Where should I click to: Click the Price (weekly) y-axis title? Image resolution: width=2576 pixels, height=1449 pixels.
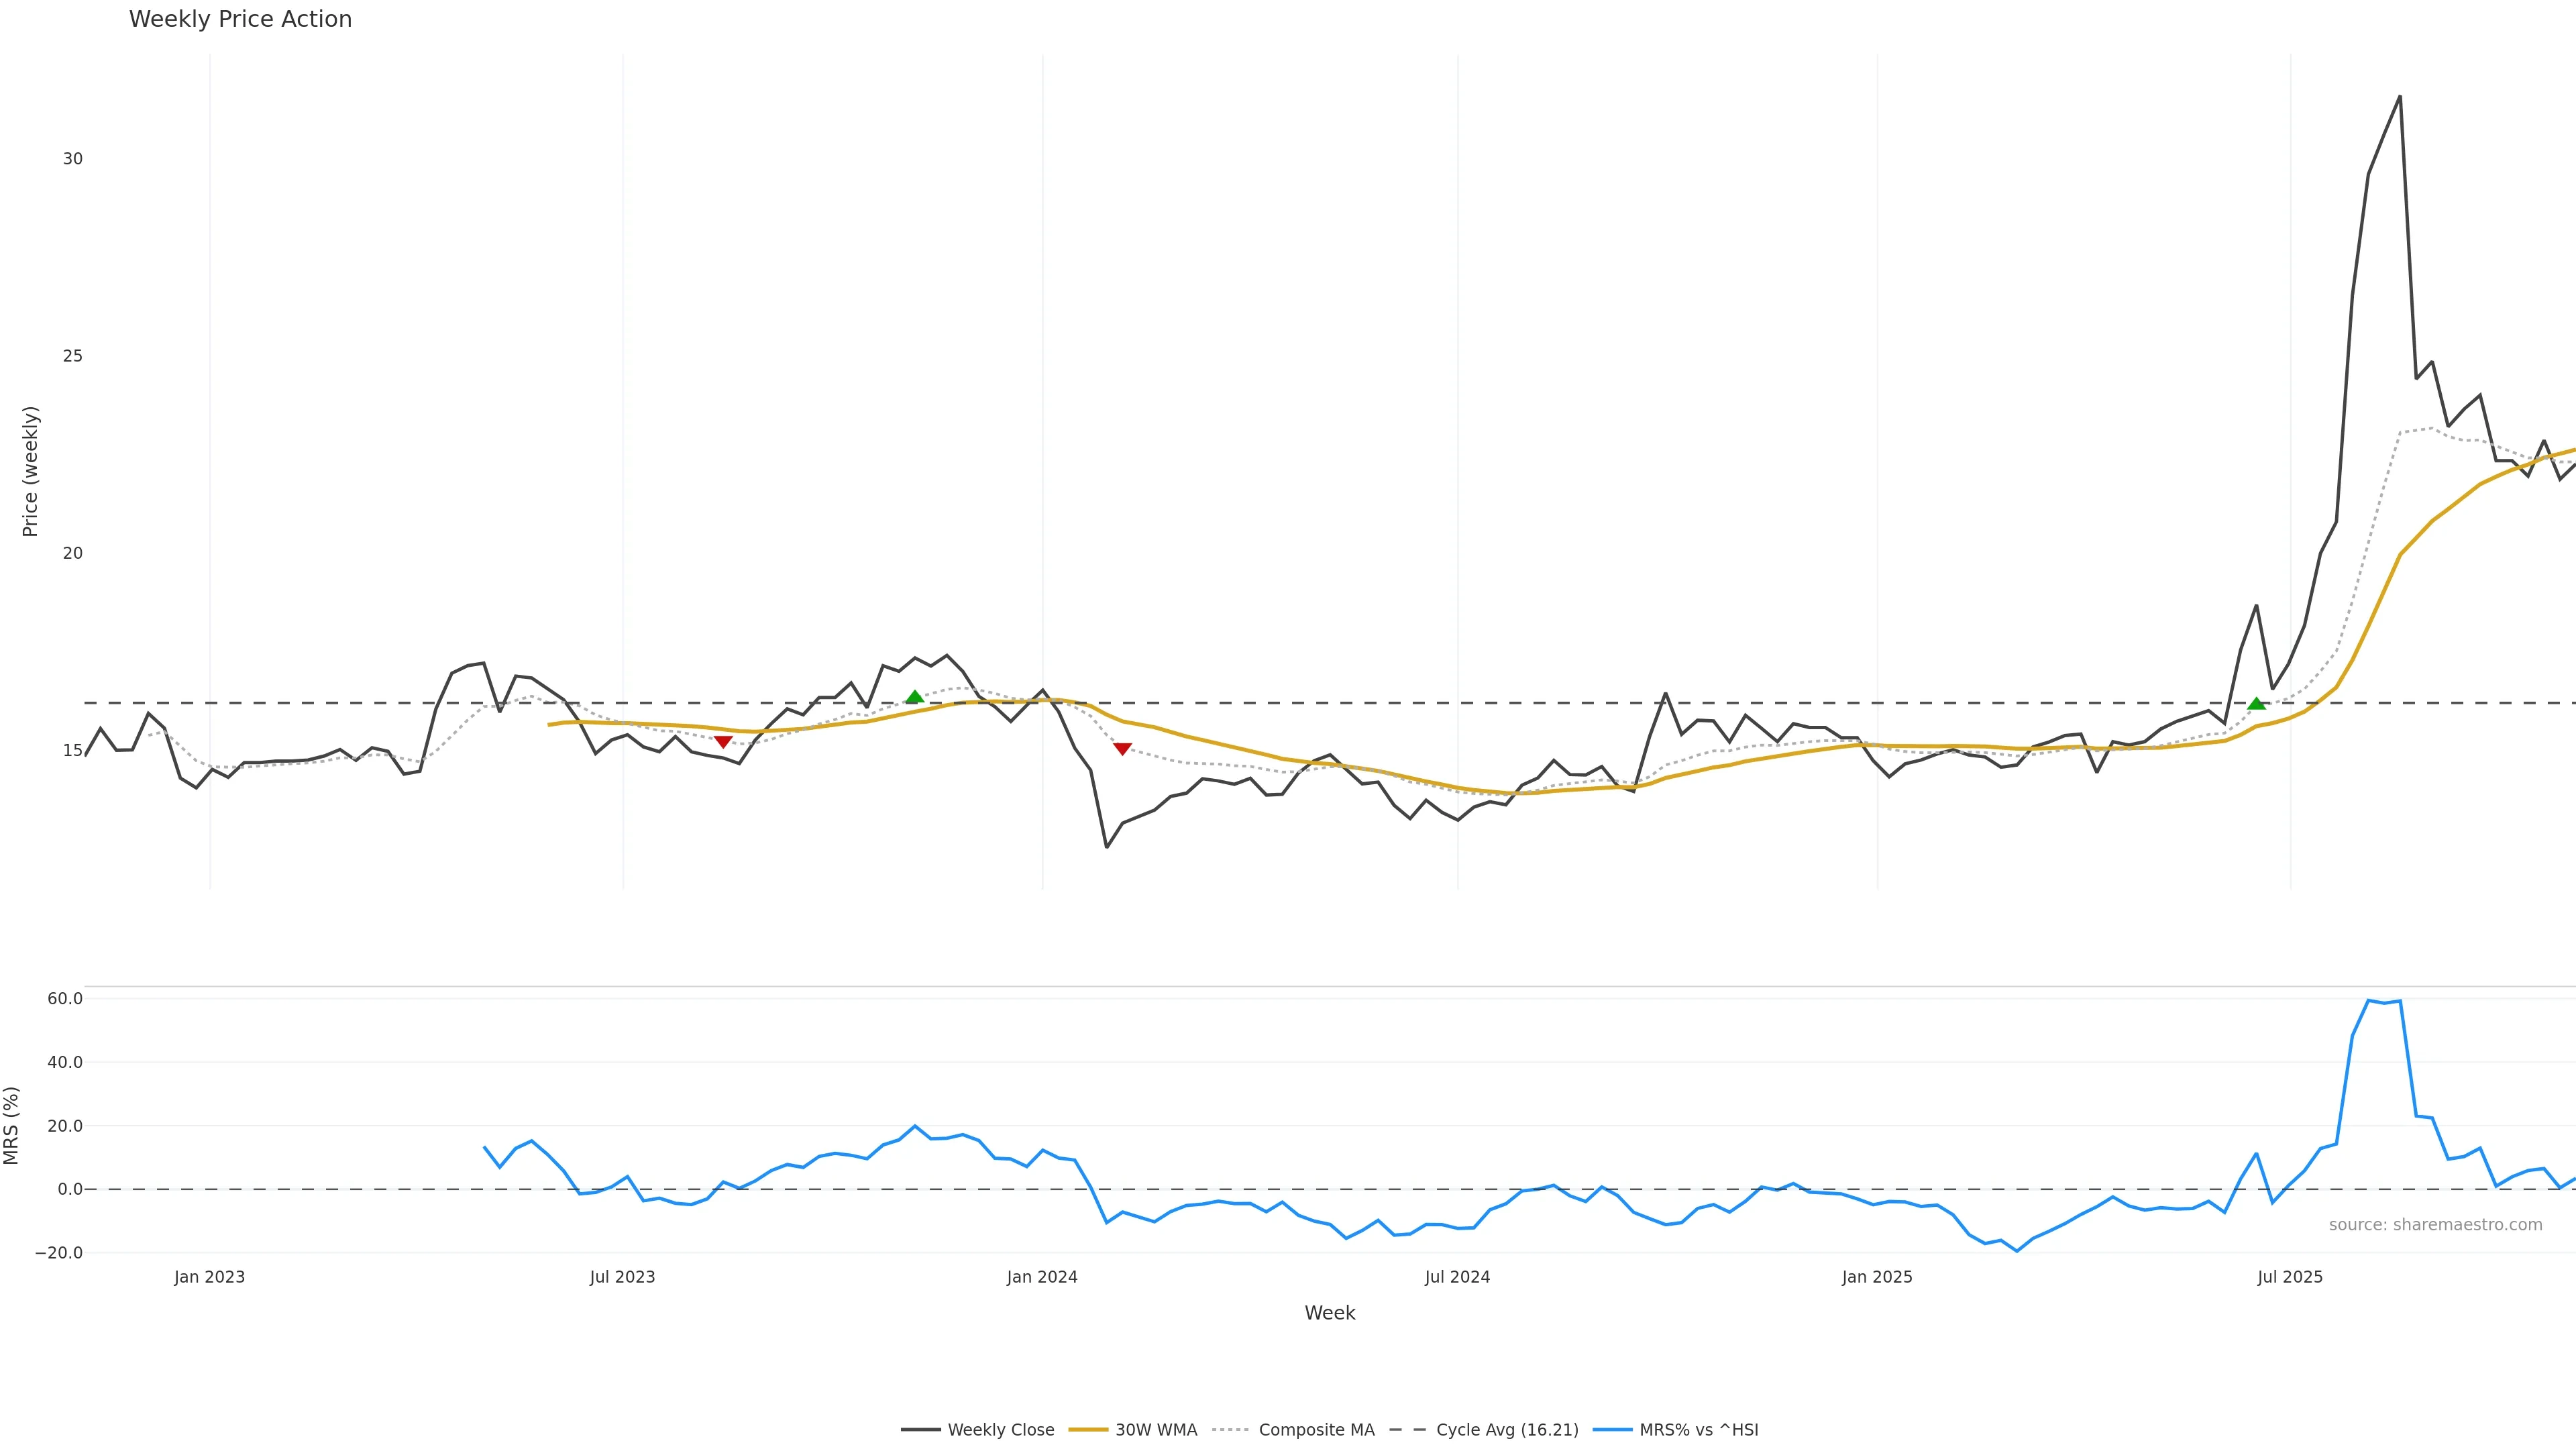click(x=30, y=471)
